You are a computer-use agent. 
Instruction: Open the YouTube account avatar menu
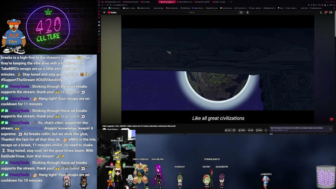coord(331,12)
